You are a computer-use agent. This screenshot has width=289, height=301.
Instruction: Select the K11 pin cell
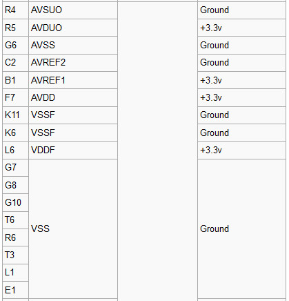(x=15, y=115)
